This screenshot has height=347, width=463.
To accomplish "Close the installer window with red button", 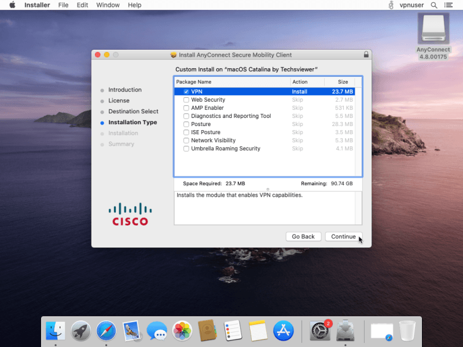I will tap(98, 54).
